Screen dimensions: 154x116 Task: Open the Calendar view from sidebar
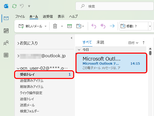point(6,31)
